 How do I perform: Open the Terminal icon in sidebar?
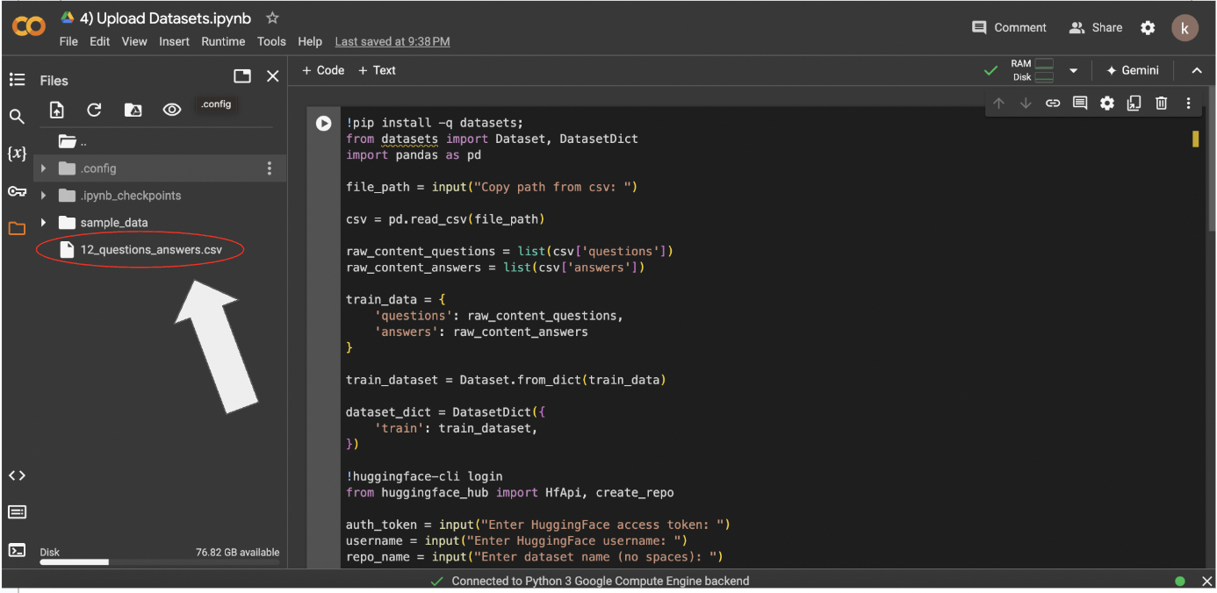pyautogui.click(x=17, y=550)
